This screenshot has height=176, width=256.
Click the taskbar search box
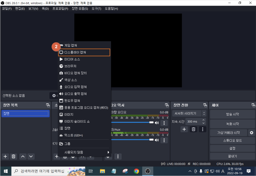(48, 171)
